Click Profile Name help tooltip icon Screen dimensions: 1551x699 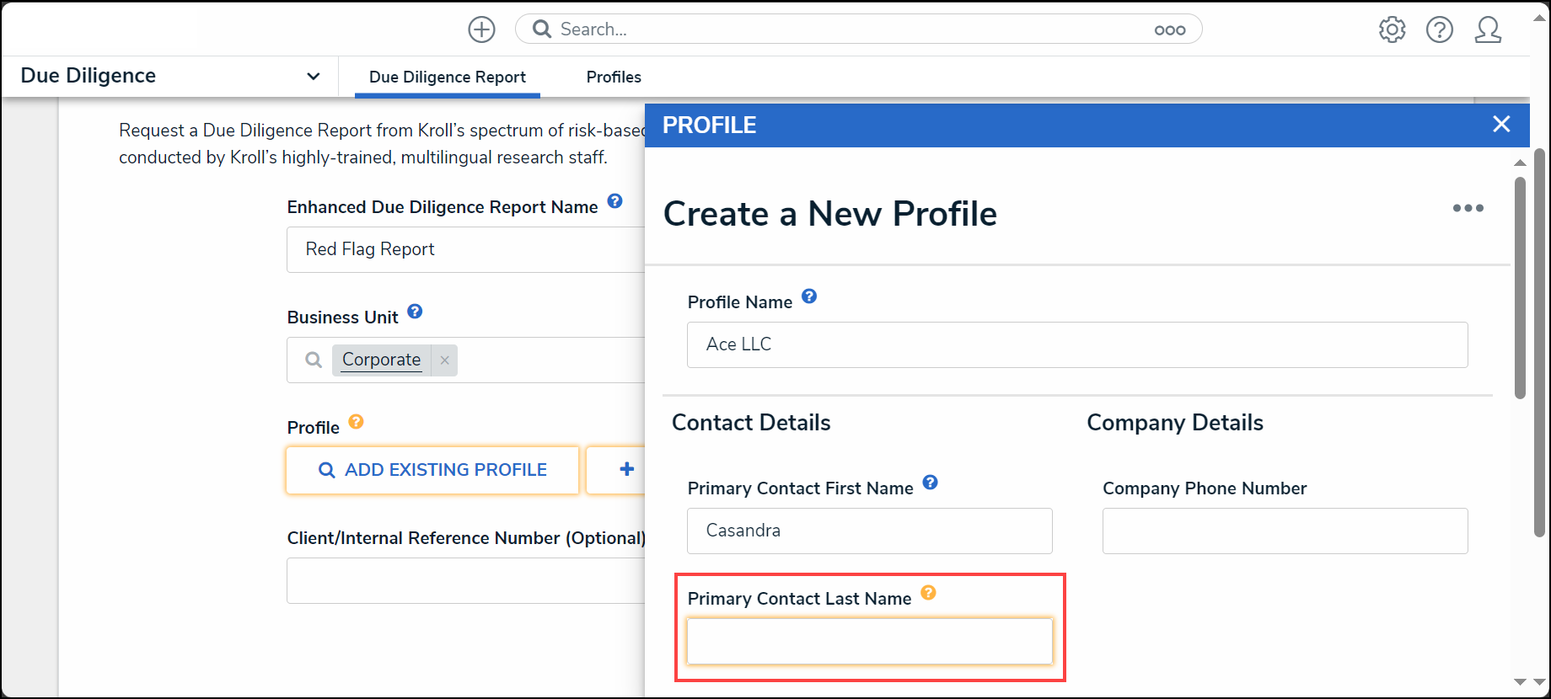(x=809, y=296)
